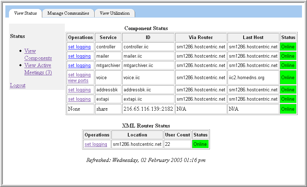Set logging for the mtgarchiver service
The height and width of the screenshot is (187, 307).
coord(79,66)
